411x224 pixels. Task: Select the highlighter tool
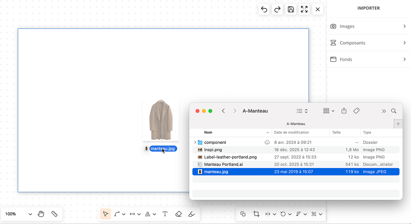point(191,214)
